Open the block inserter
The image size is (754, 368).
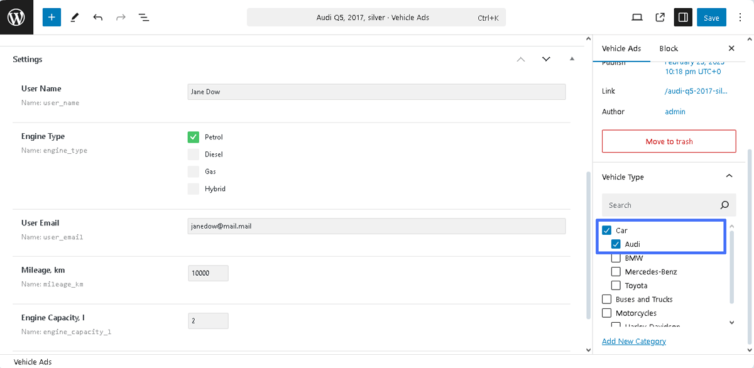coord(52,17)
